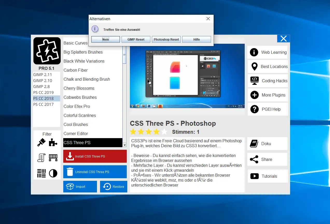Select Basic Curves in plugin list
The width and height of the screenshot is (330, 224).
[76, 43]
